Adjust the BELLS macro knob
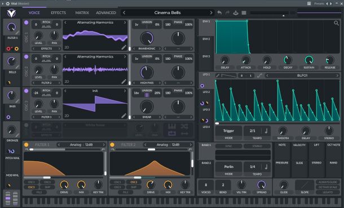This screenshot has width=344, height=208. coord(11,61)
